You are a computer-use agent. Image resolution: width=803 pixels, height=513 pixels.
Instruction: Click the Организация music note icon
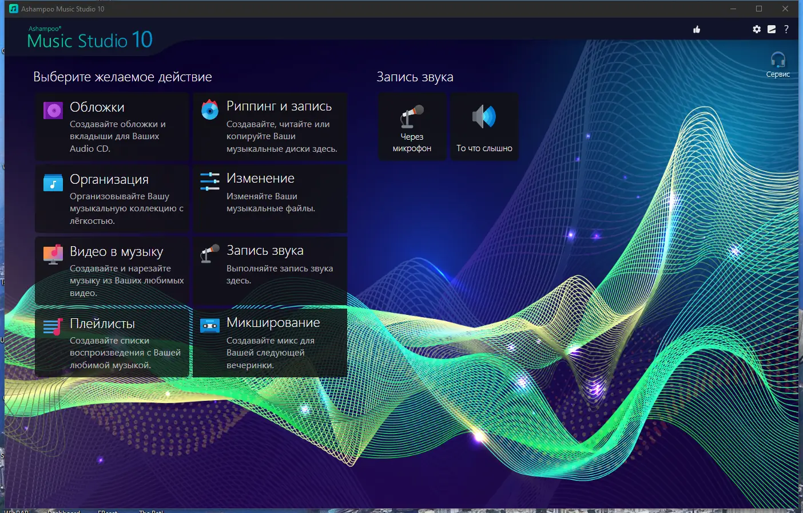53,182
